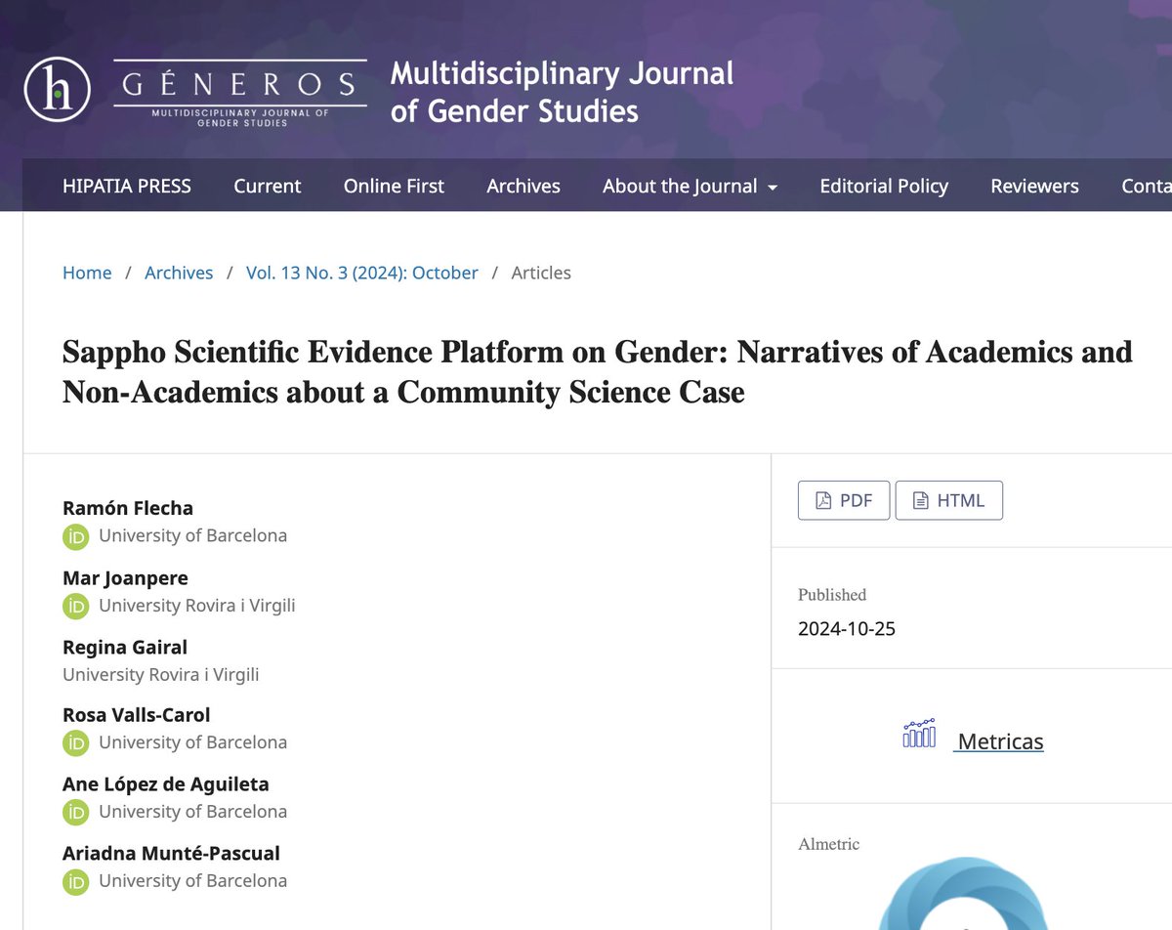Open Archives in the top navigation bar
This screenshot has width=1172, height=930.
(x=523, y=186)
